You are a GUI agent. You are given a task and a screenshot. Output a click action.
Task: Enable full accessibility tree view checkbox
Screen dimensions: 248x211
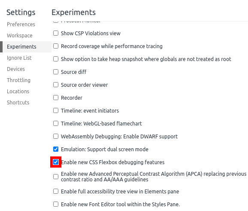56,191
